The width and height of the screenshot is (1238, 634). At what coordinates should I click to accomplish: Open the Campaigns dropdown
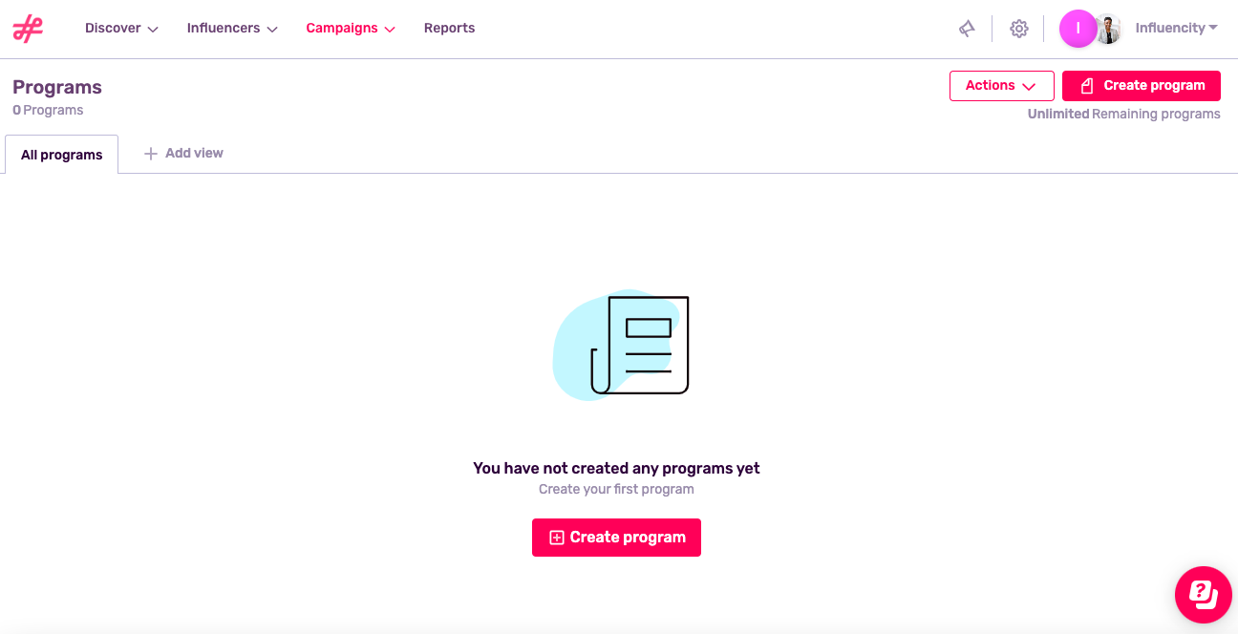pos(350,29)
